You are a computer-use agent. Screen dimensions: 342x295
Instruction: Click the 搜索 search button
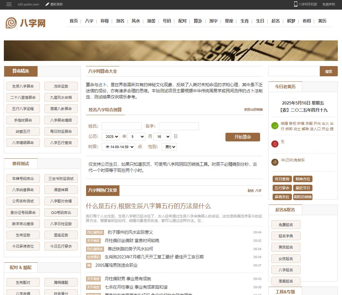[x=329, y=71]
